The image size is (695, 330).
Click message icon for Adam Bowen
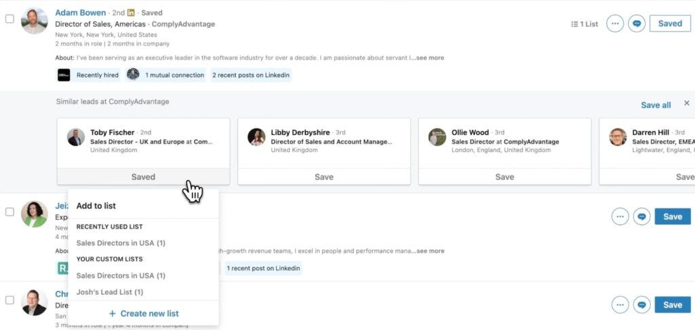637,24
